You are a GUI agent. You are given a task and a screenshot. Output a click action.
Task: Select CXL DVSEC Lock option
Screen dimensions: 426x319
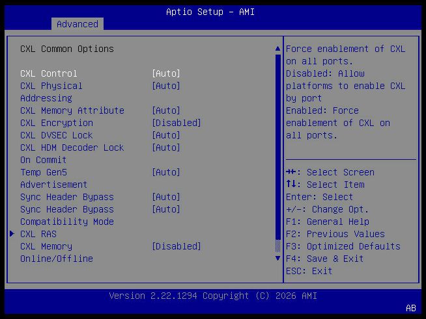[57, 135]
